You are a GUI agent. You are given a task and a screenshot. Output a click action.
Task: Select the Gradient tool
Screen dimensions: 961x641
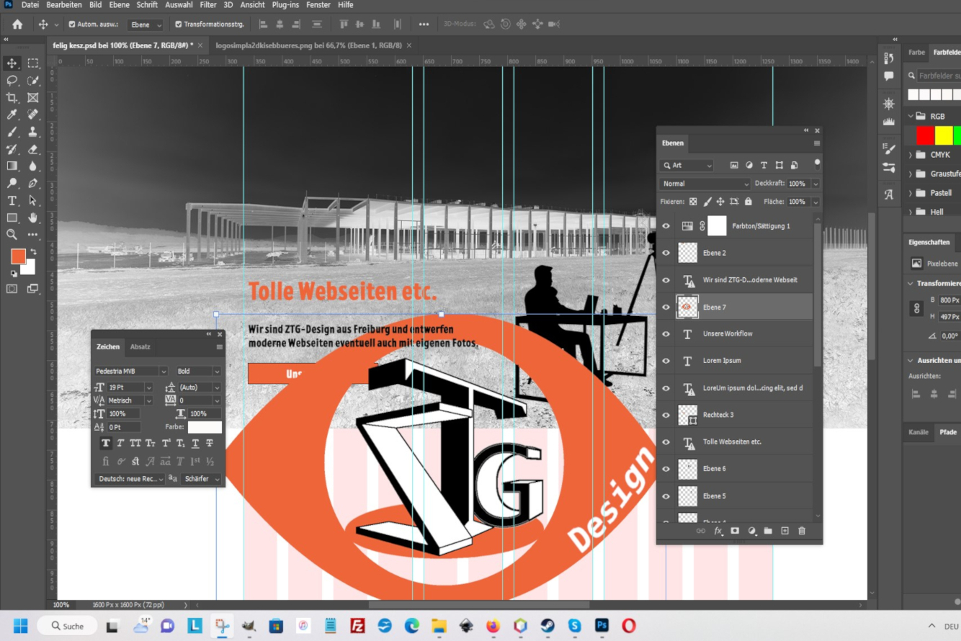[12, 166]
